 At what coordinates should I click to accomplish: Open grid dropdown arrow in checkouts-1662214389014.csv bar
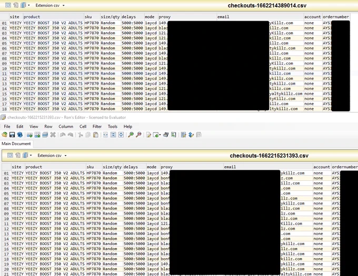point(29,5)
